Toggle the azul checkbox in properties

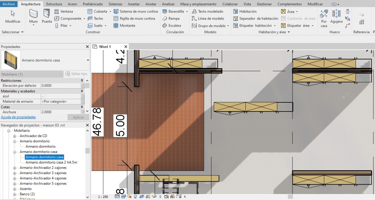tap(44, 96)
